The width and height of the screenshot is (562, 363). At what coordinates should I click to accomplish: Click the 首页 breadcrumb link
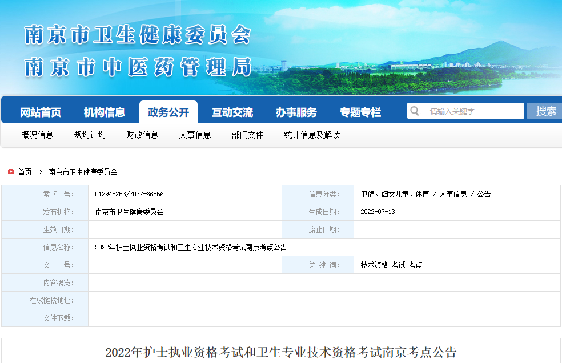pyautogui.click(x=25, y=172)
